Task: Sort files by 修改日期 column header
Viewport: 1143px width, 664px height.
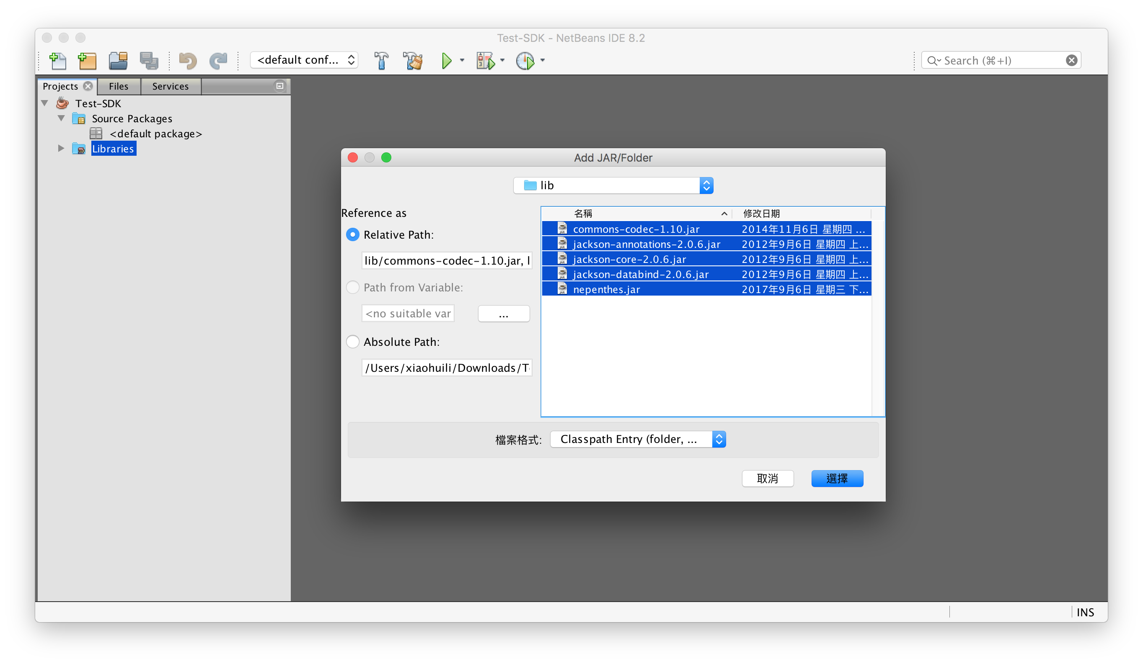Action: click(x=802, y=213)
